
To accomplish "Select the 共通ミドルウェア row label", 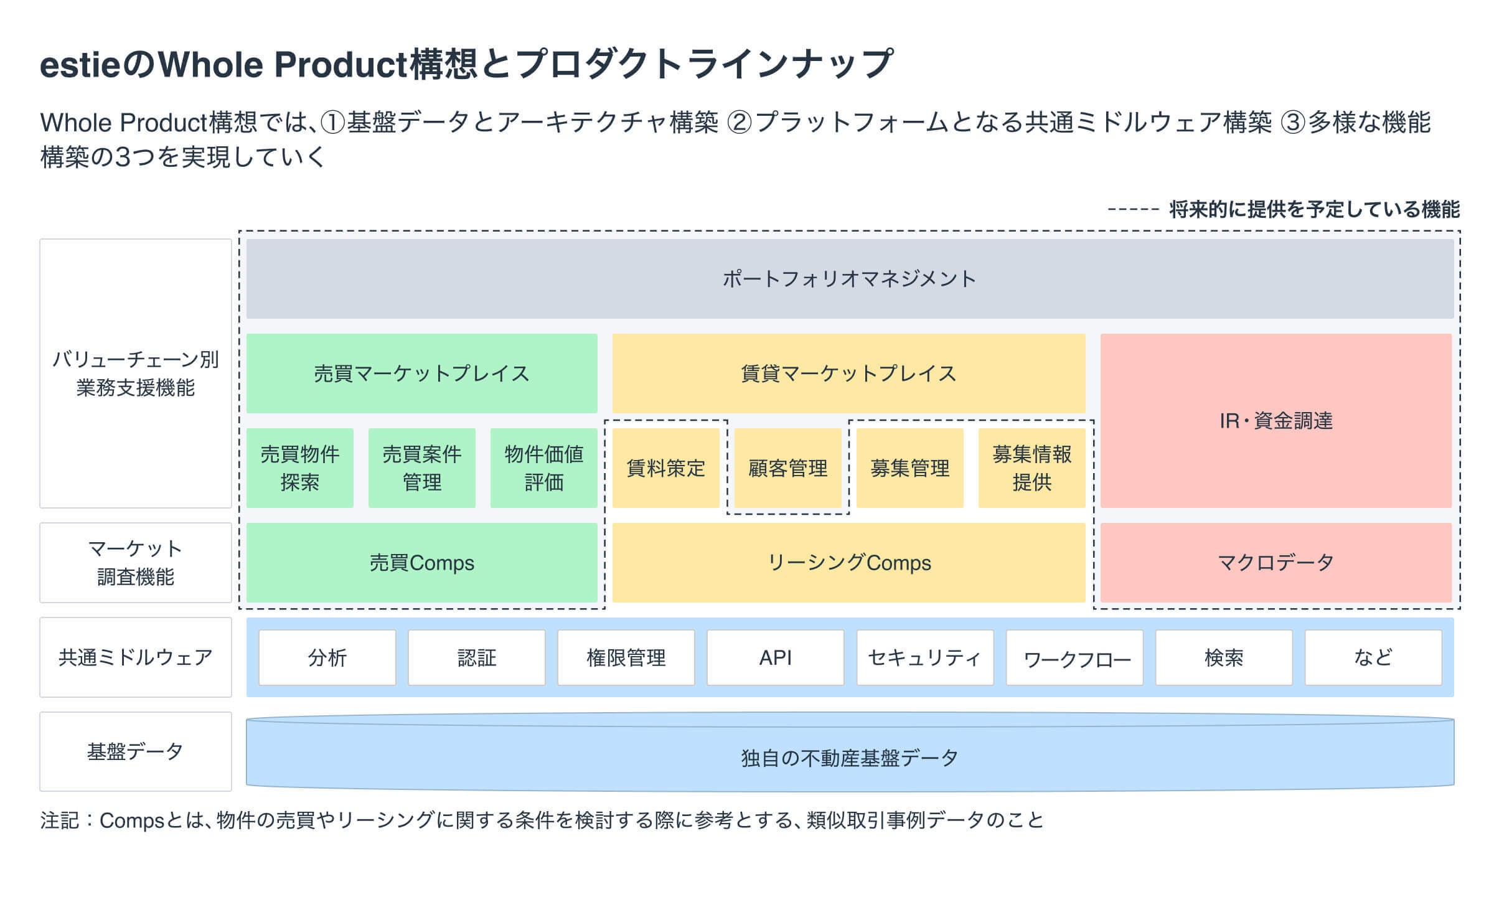I will point(136,657).
